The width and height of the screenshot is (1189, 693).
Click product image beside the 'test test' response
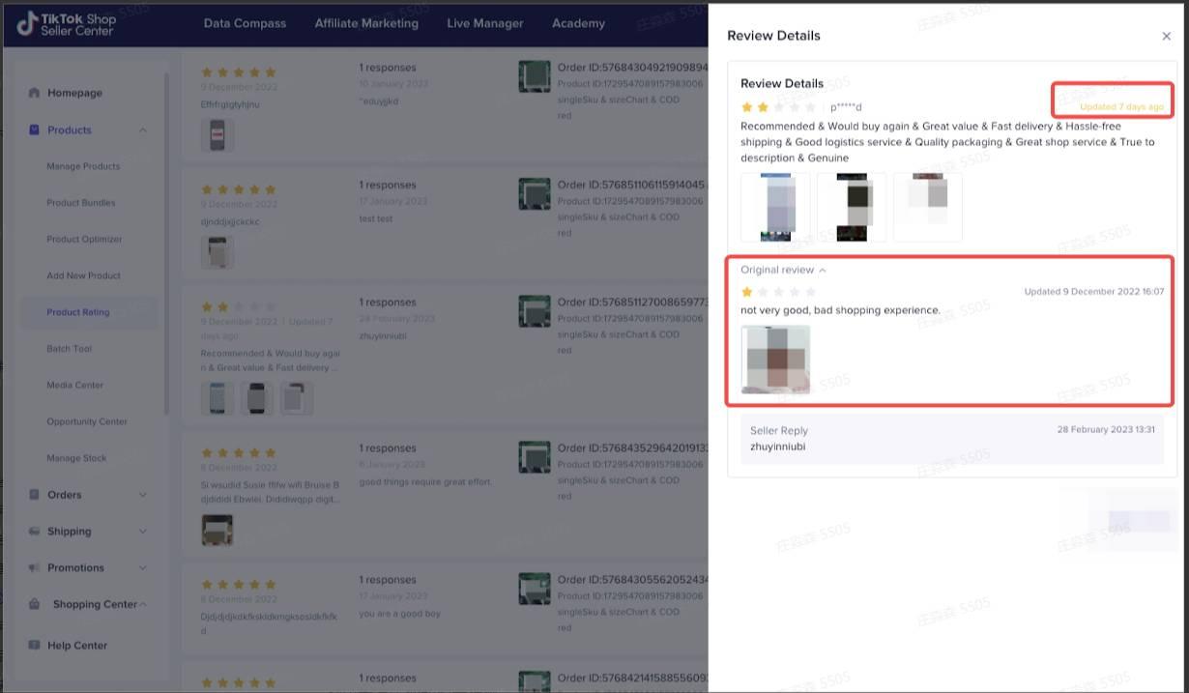click(x=535, y=194)
